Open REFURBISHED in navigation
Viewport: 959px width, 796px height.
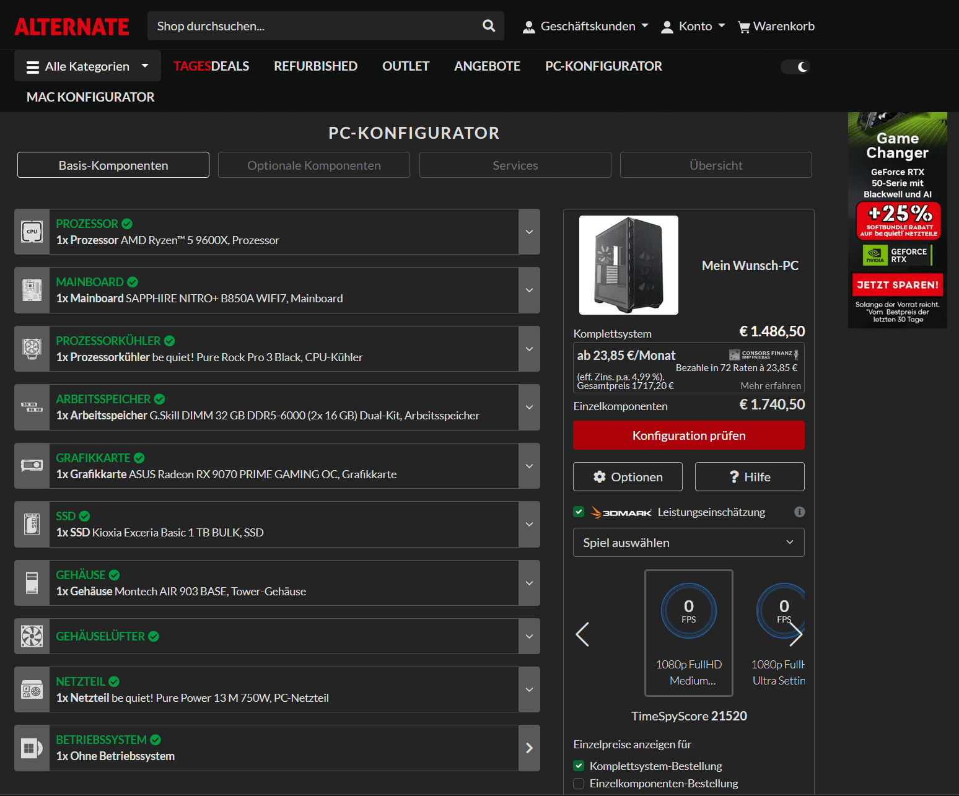[x=316, y=66]
